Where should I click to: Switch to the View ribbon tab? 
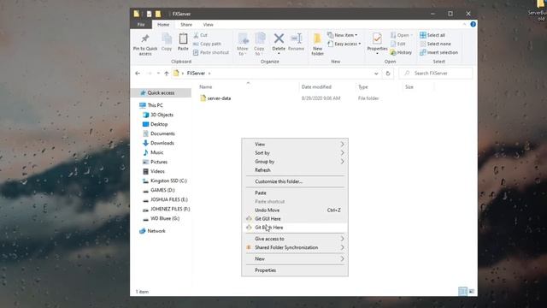[x=208, y=25]
